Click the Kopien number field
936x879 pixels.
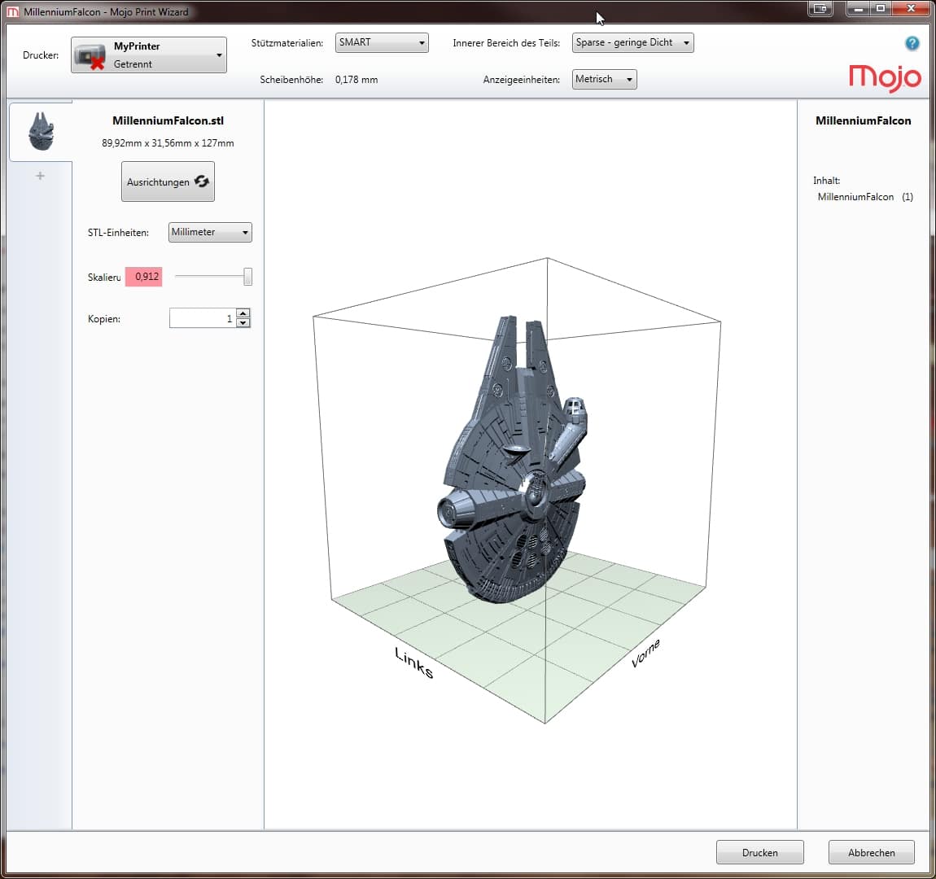pos(203,318)
